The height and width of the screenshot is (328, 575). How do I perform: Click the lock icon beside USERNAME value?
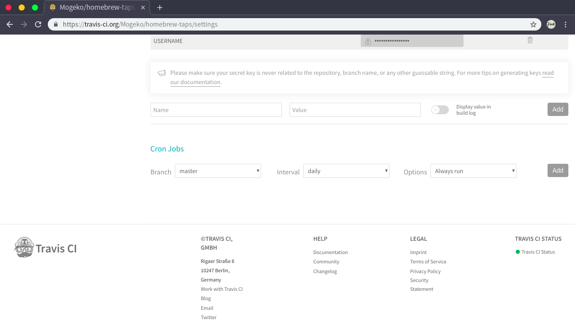368,41
